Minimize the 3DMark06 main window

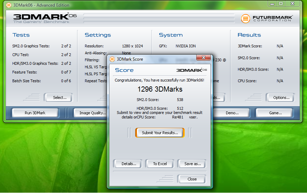272,4
